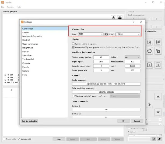Check the "Restore origin" moves tool option
The image size is (165, 144).
[x=73, y=96]
